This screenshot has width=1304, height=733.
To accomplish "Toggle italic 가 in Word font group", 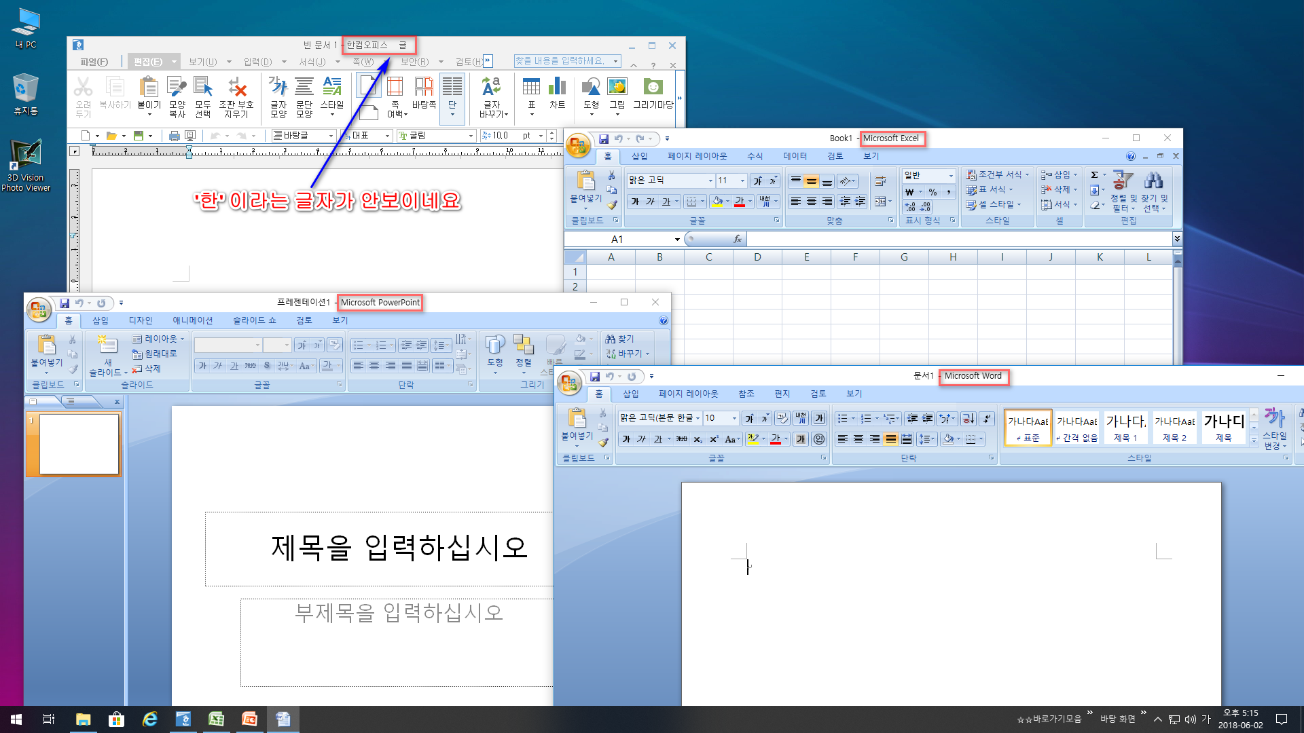I will [642, 439].
